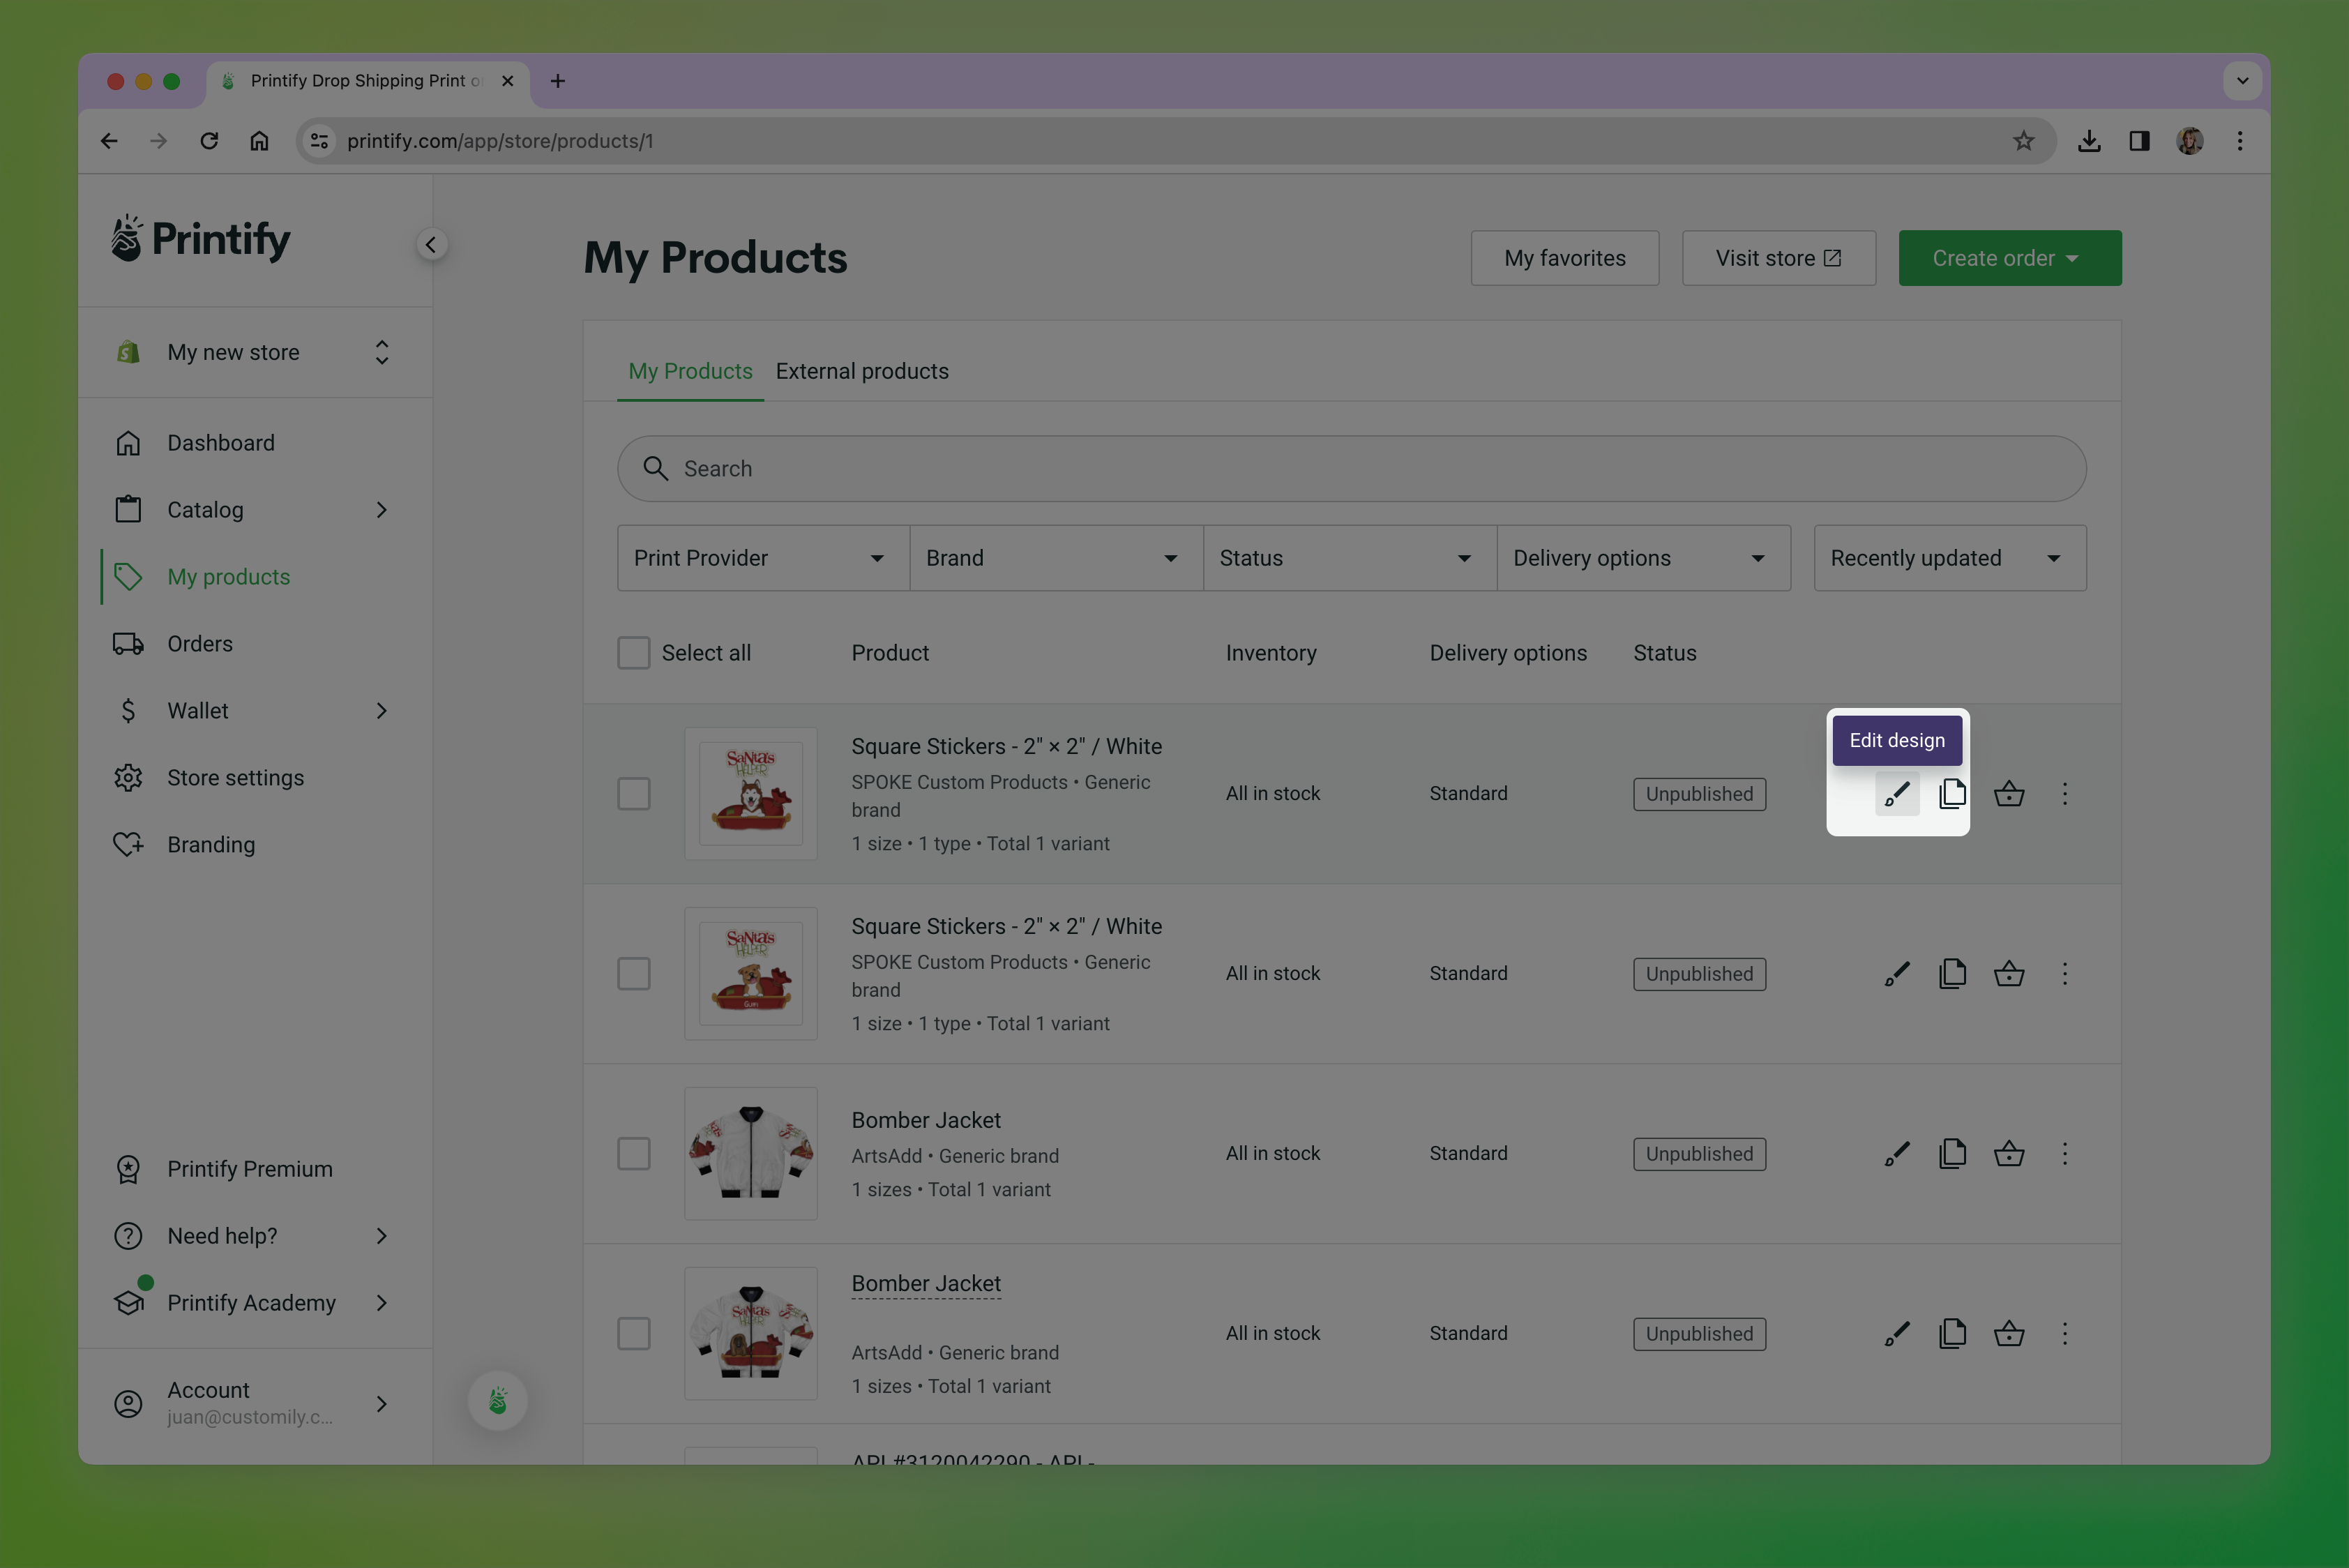Click Edit design brush on first sticker
Screen dimensions: 2349x1568
(1896, 794)
